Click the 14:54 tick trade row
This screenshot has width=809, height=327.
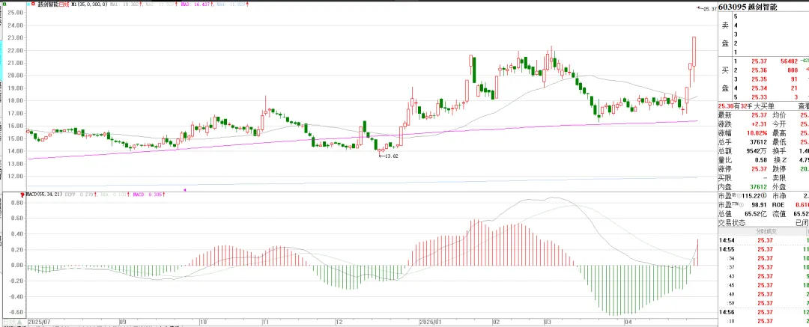pos(763,240)
